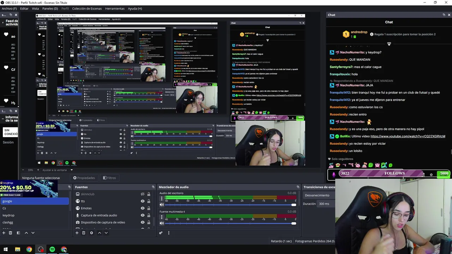This screenshot has width=452, height=254.
Task: Show the hidden skinnclub source
Action: tap(143, 194)
